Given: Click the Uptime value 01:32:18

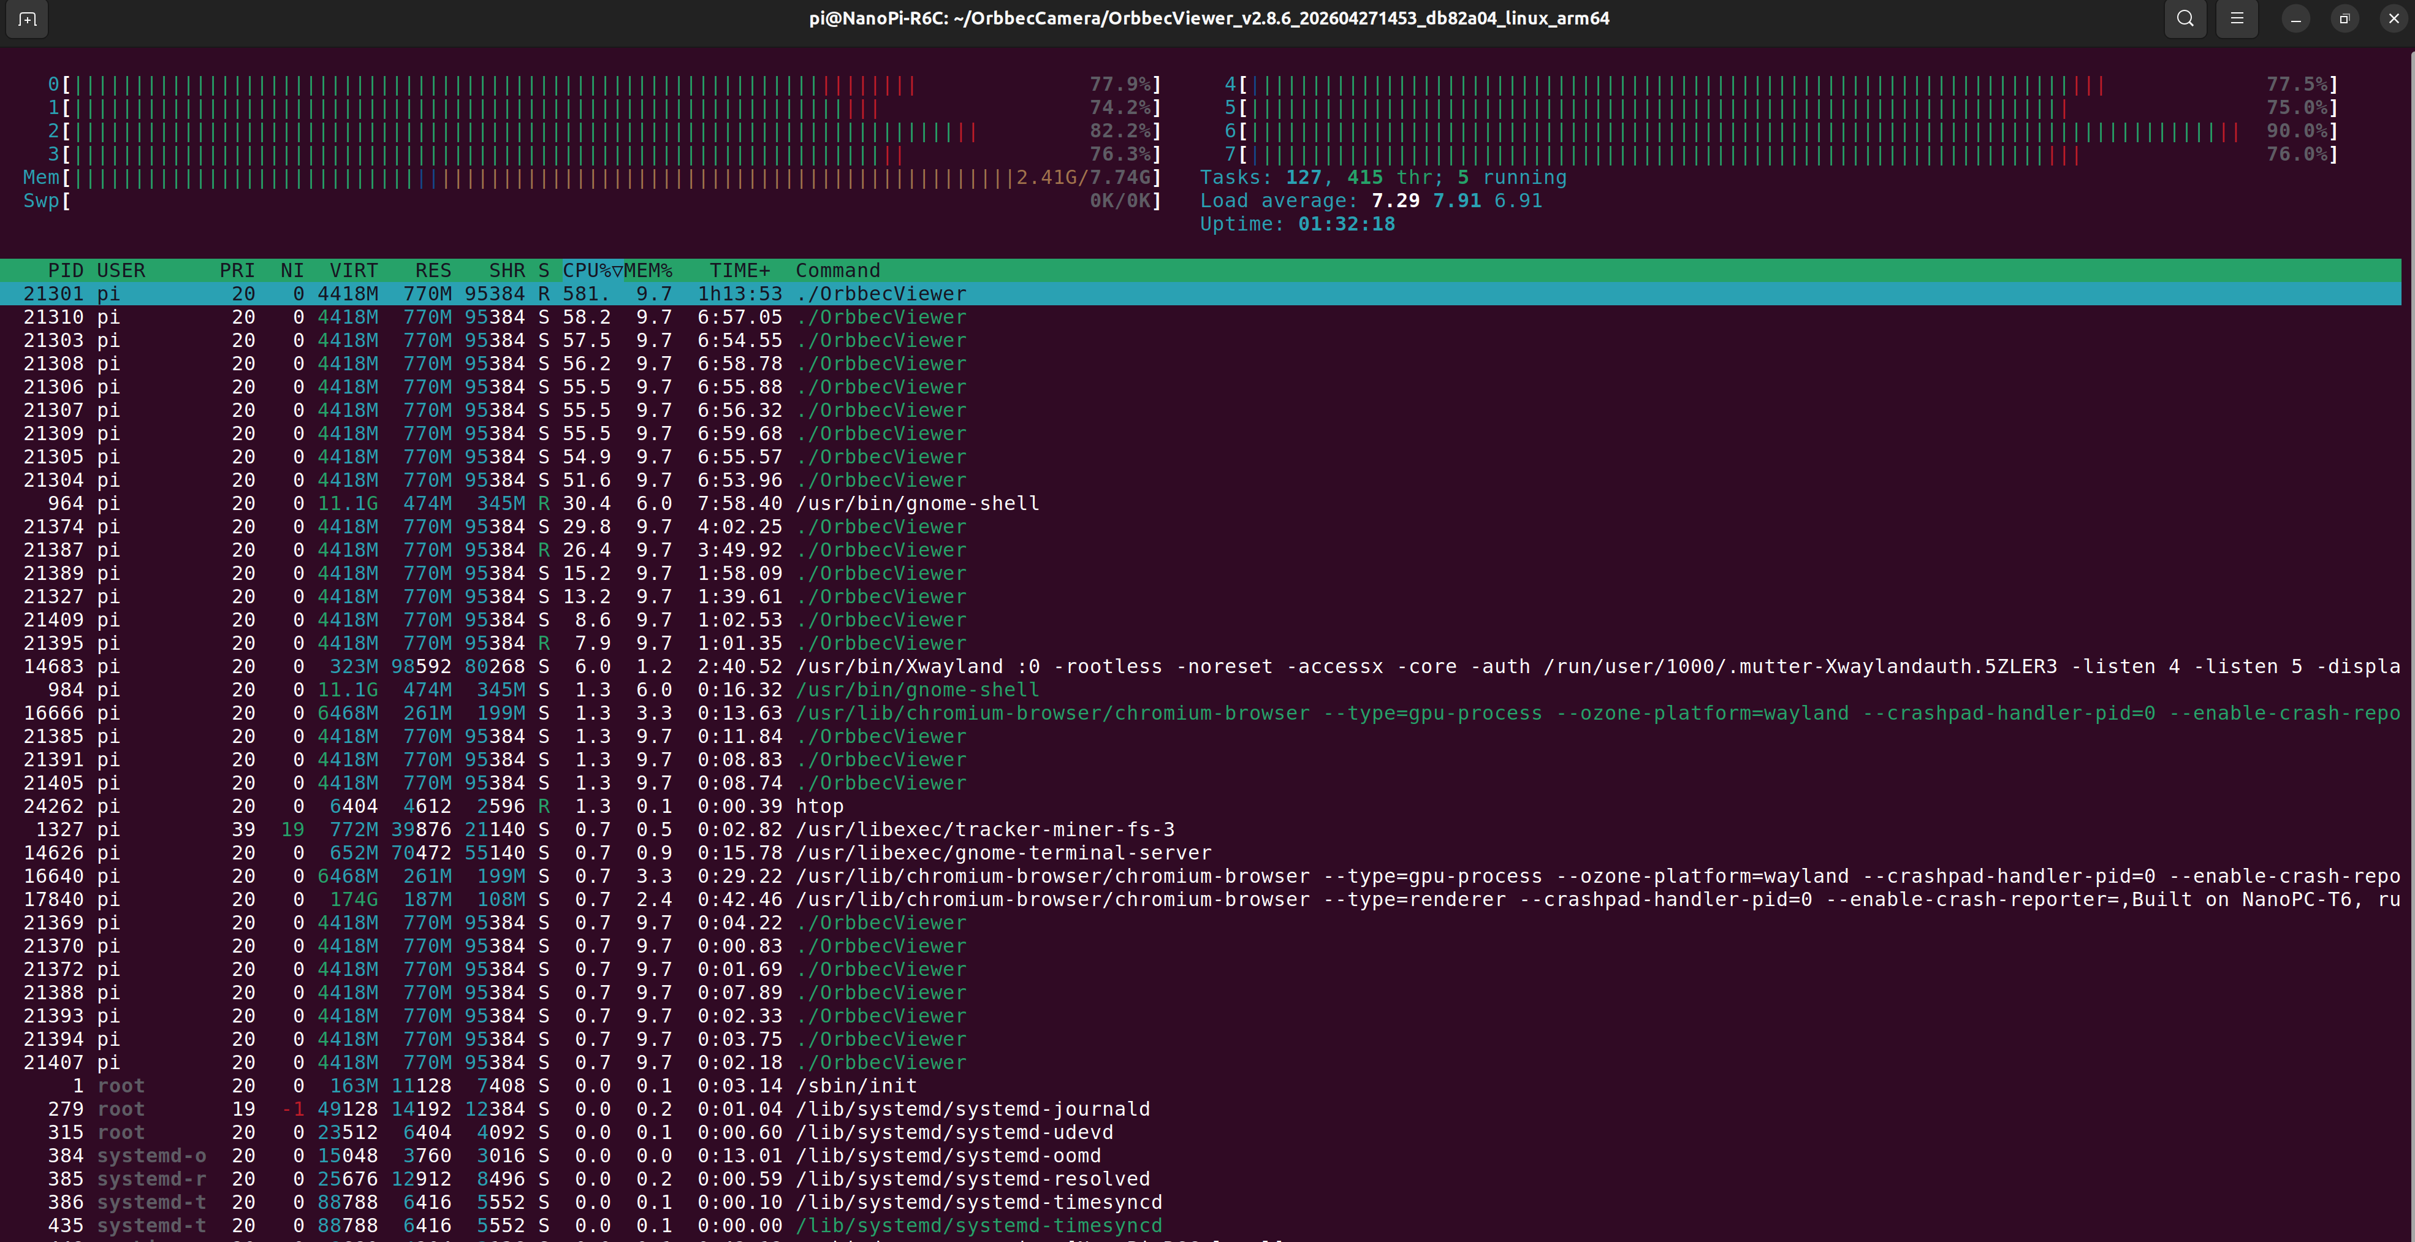Looking at the screenshot, I should tap(1346, 224).
